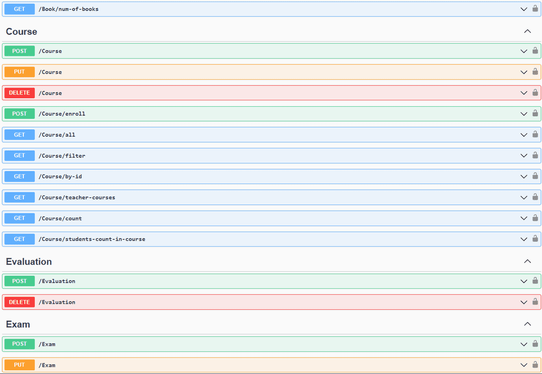Screen dimensions: 542x374
Task: Collapse the Exam section chevron
Action: coord(527,324)
